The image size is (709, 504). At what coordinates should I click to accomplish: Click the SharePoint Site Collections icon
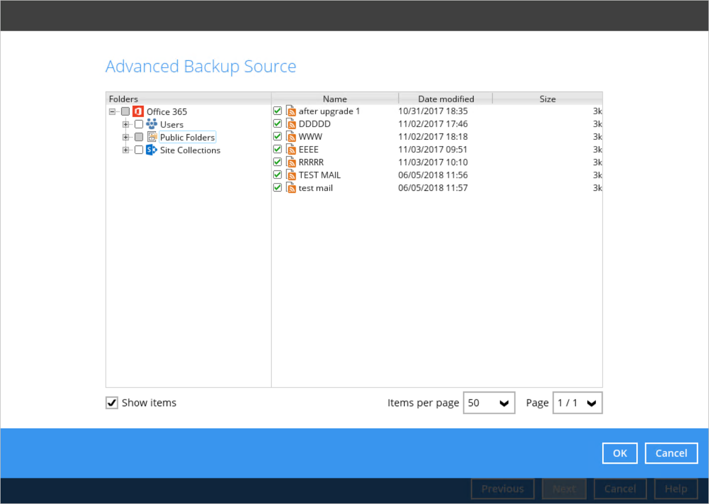coord(151,150)
